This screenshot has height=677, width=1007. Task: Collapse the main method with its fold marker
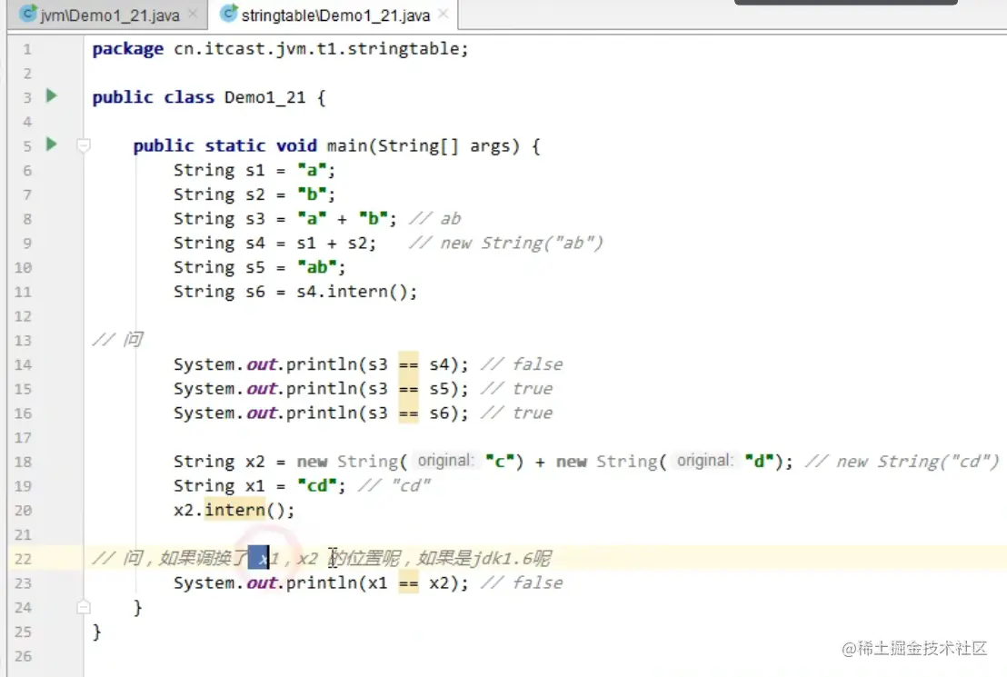pos(83,144)
